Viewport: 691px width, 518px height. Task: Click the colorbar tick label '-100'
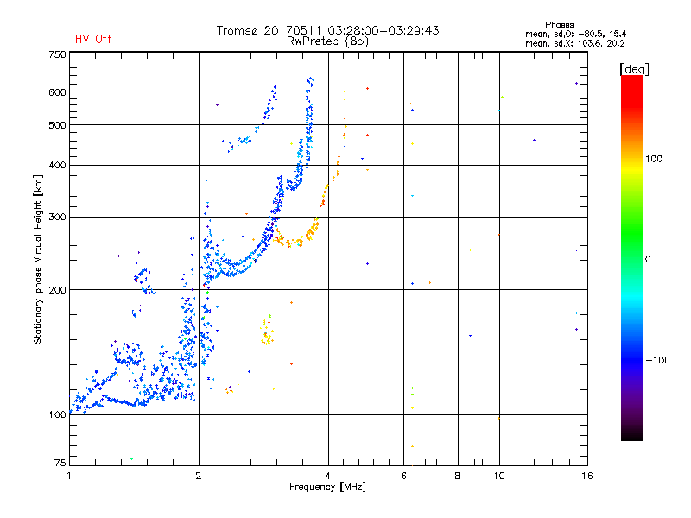pyautogui.click(x=657, y=360)
